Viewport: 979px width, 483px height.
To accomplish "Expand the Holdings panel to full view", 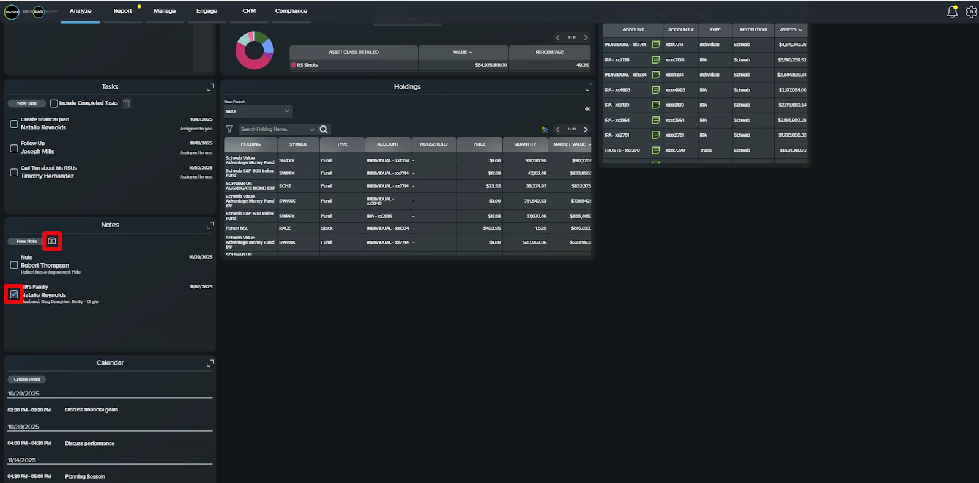I will [x=589, y=88].
